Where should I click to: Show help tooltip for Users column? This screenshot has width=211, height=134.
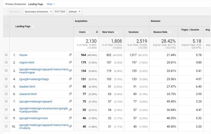(x=88, y=32)
